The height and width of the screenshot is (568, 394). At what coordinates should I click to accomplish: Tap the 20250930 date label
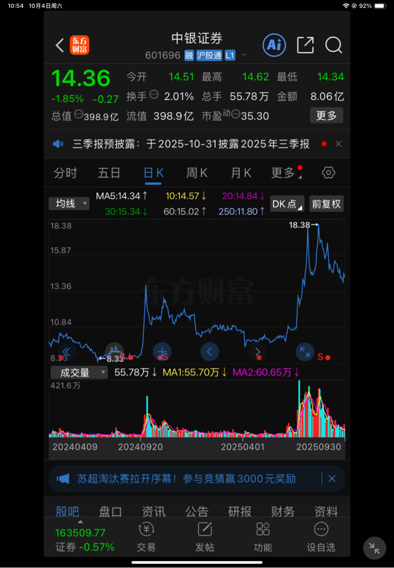point(319,447)
